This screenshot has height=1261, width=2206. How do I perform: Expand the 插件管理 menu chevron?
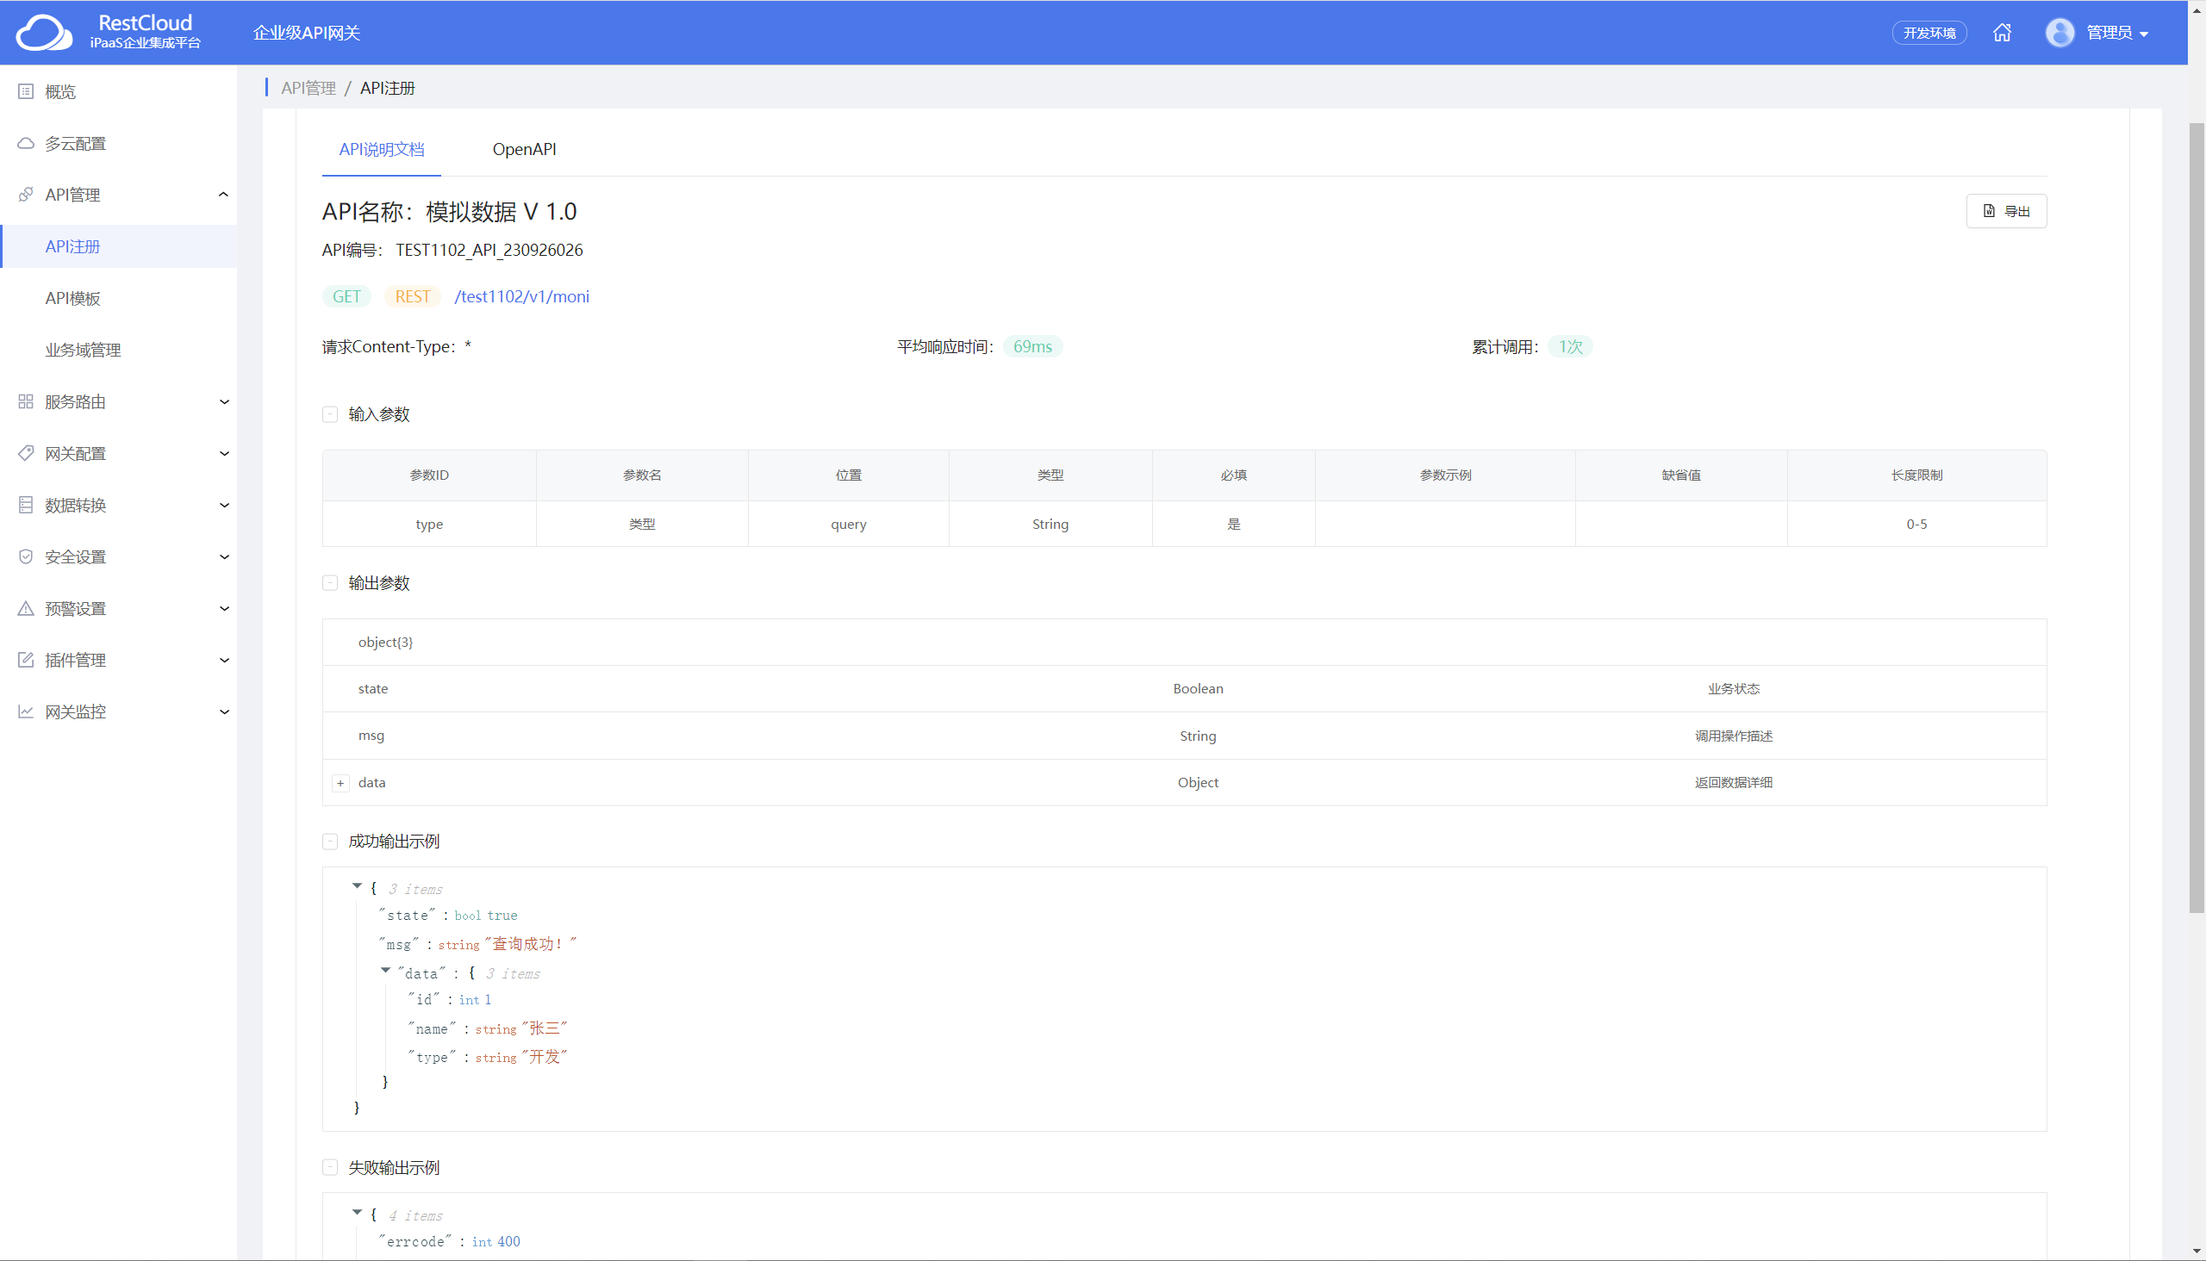click(x=223, y=660)
